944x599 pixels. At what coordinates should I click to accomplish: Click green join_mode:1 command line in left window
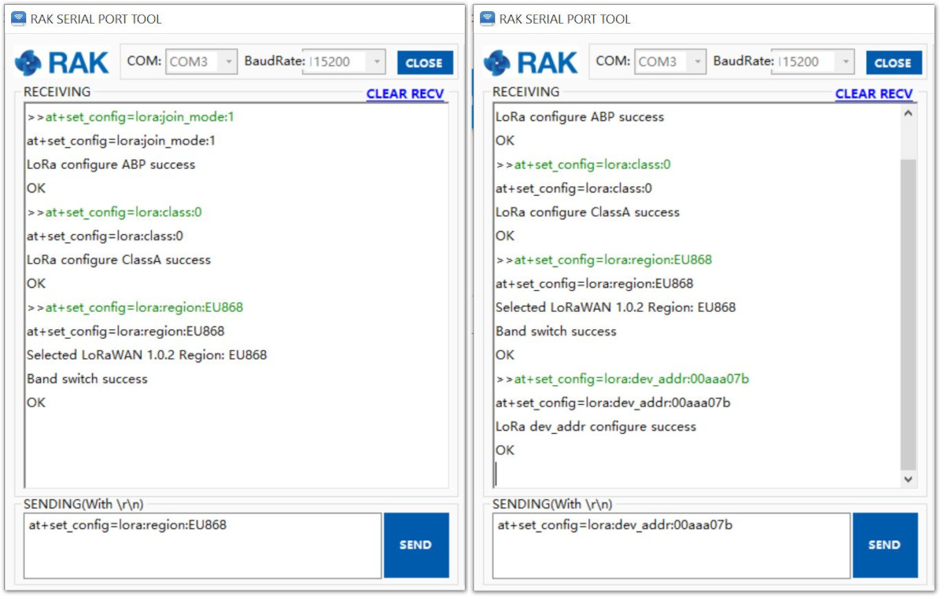pos(131,117)
